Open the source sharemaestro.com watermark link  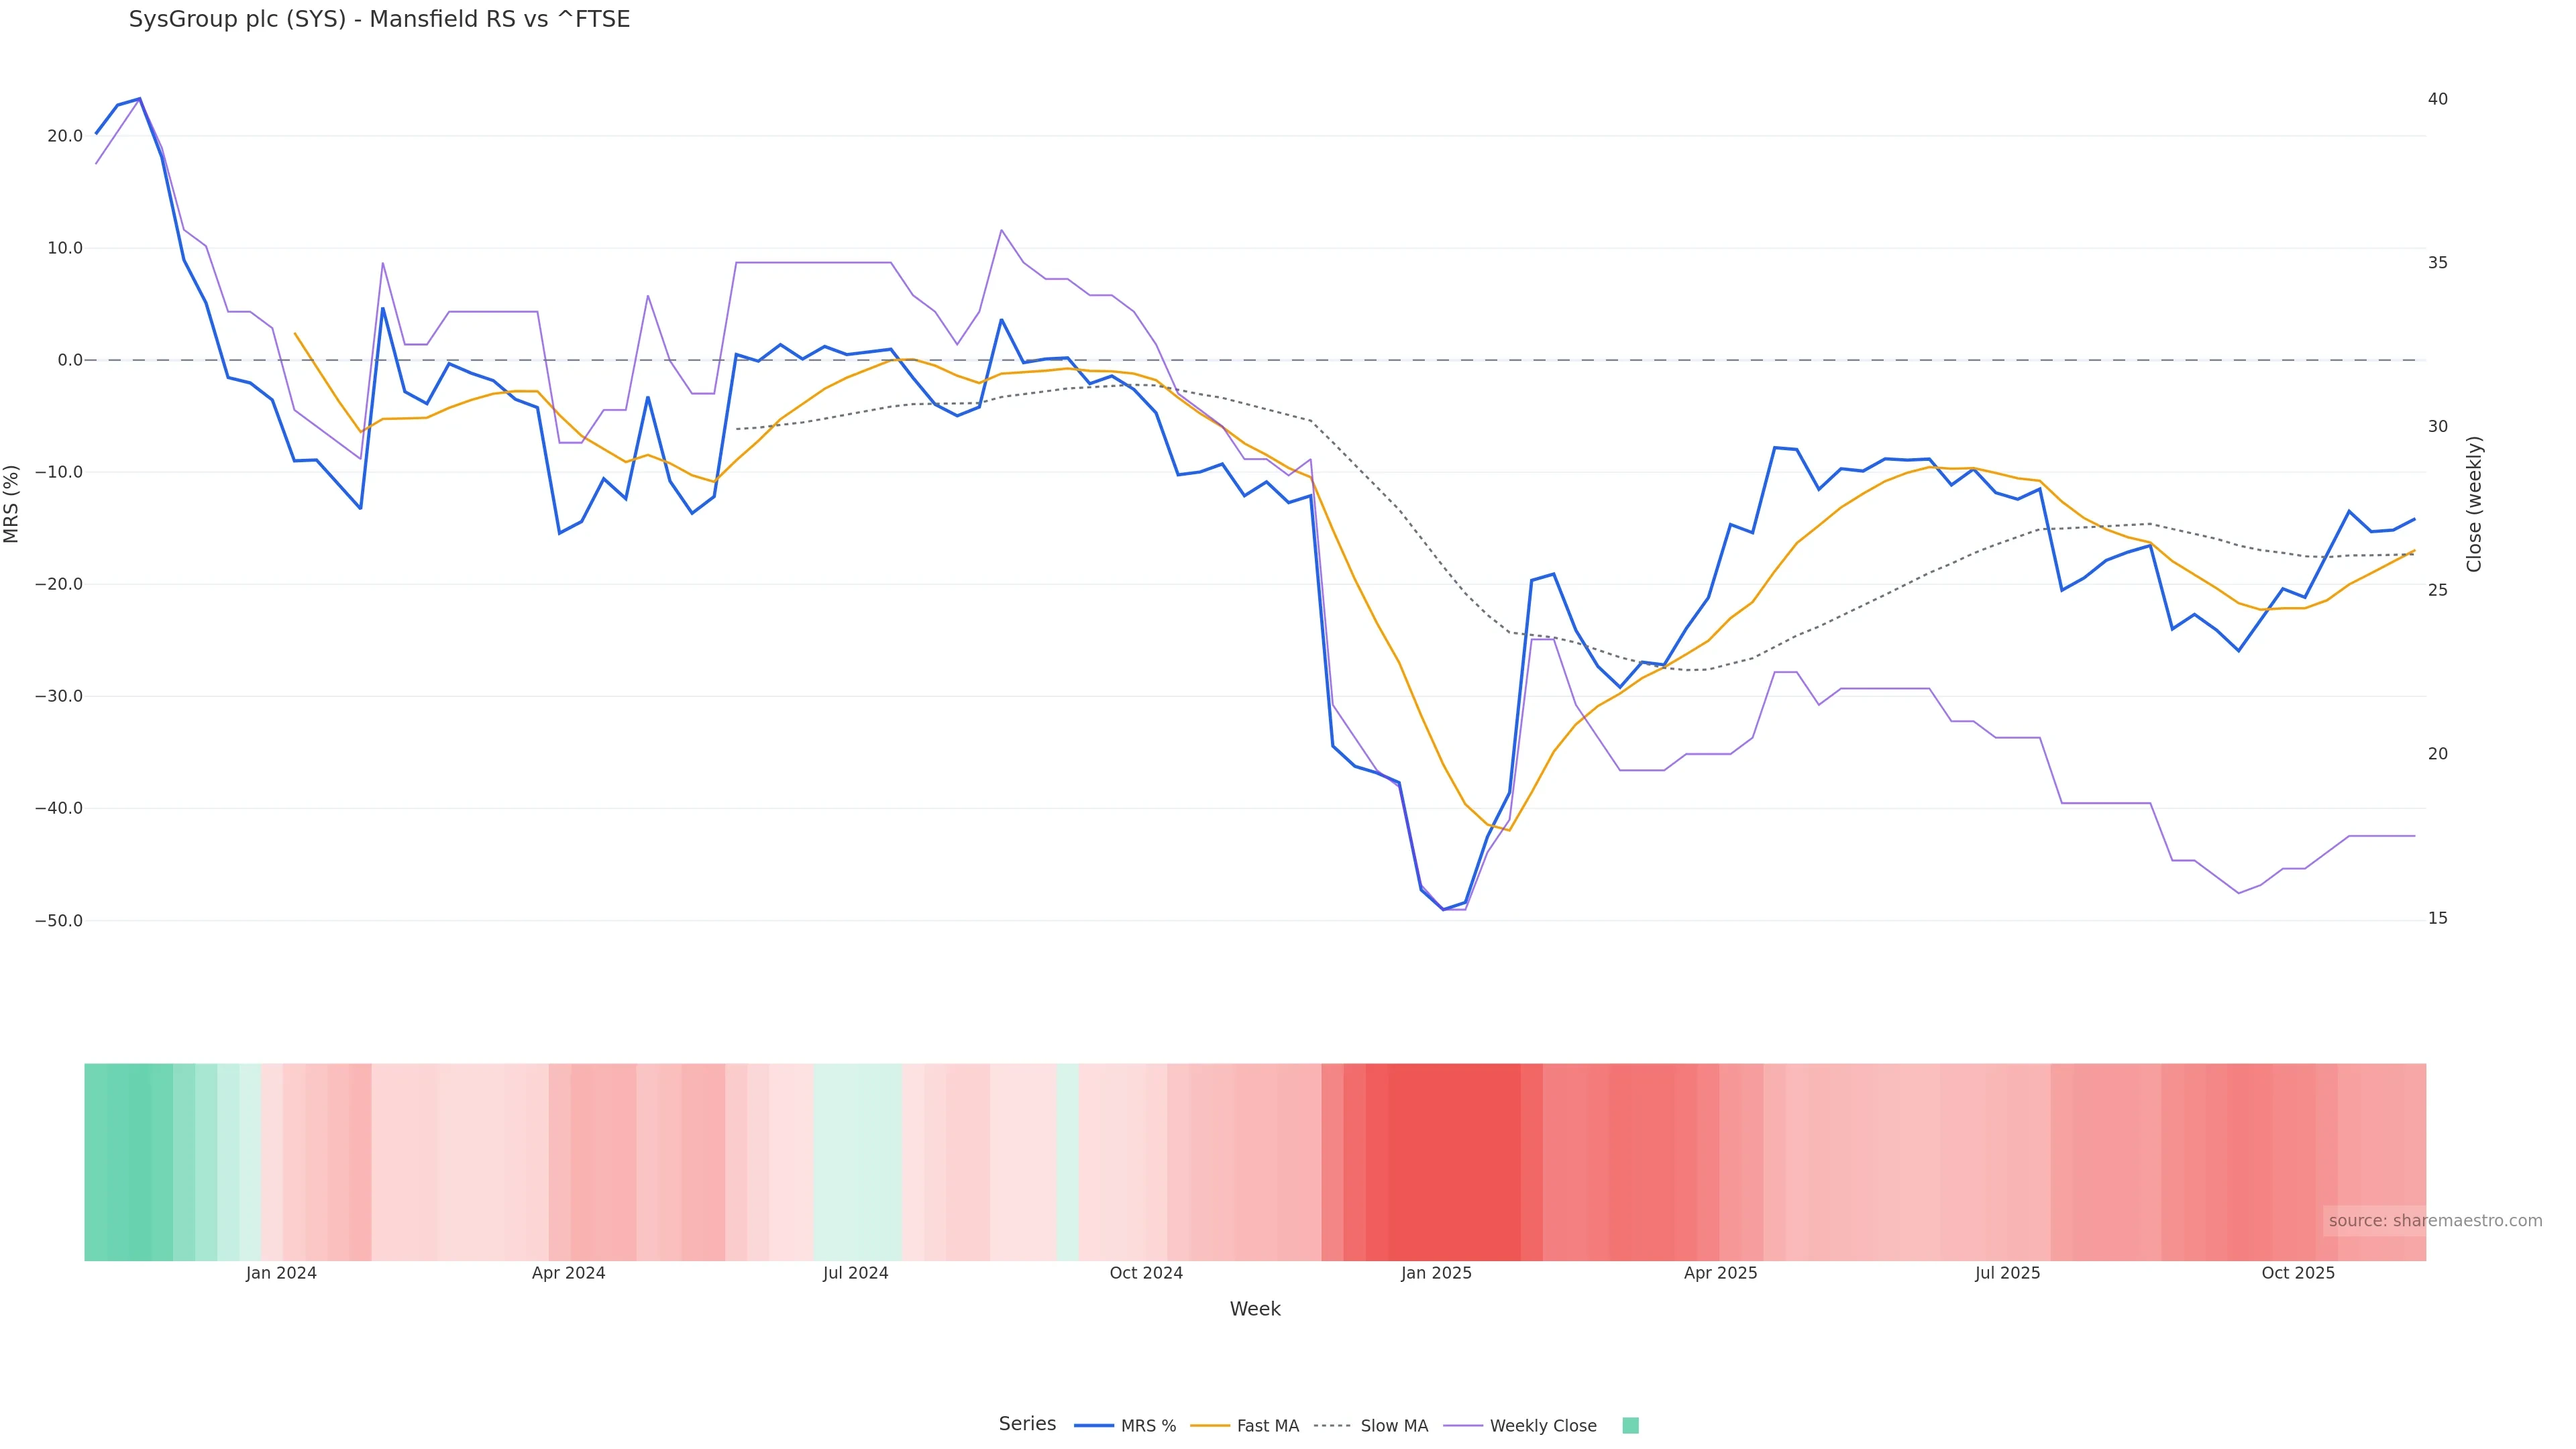pos(2434,1221)
